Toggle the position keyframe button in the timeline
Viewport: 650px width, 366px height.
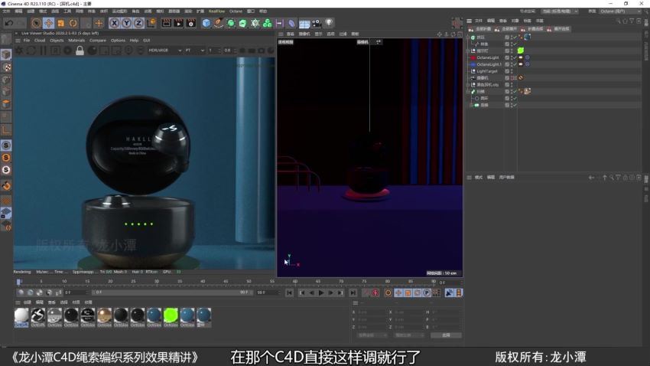(x=398, y=293)
